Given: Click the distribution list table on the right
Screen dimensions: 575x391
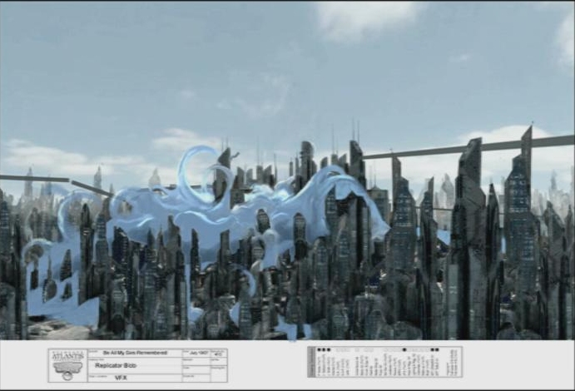Looking at the screenshot, I should 384,362.
